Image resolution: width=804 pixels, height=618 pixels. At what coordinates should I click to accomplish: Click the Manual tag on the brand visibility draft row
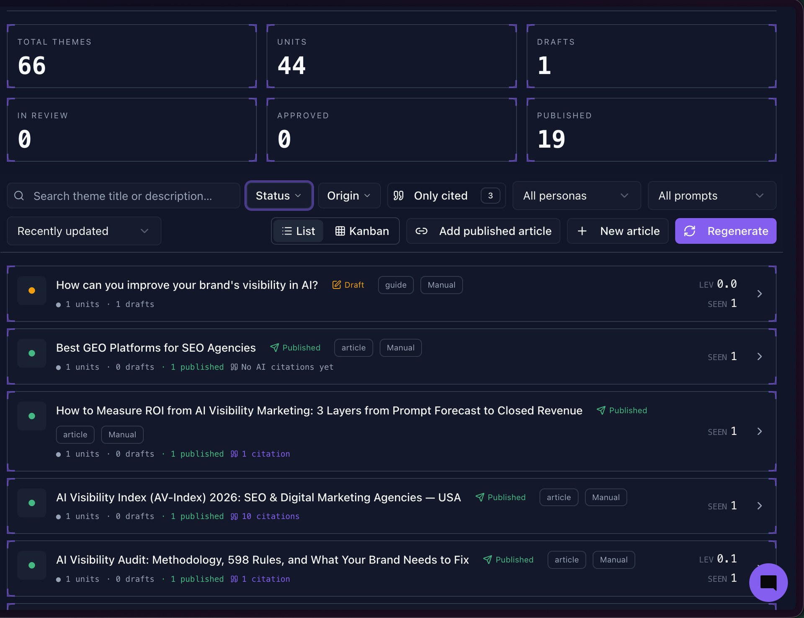(441, 285)
